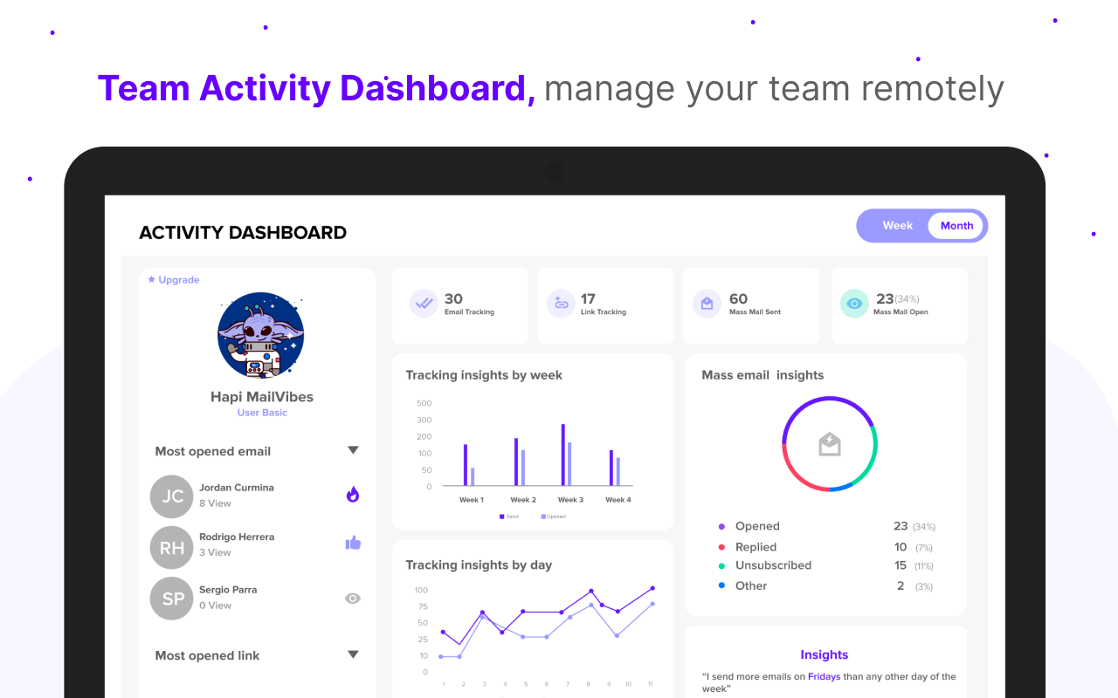Click the Opened count 23 in legend
Viewport: 1118px width, 698px height.
click(901, 526)
